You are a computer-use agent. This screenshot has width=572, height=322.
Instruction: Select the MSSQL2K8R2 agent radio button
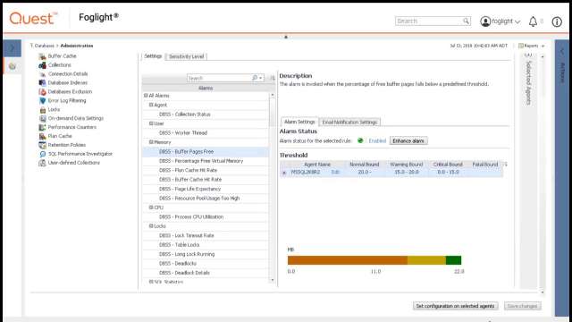[284, 173]
